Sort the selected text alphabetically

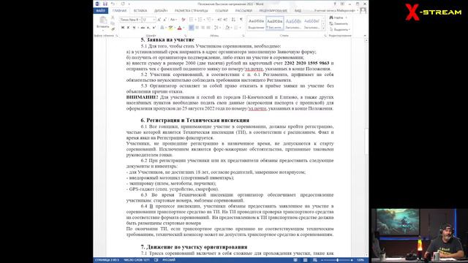233,20
